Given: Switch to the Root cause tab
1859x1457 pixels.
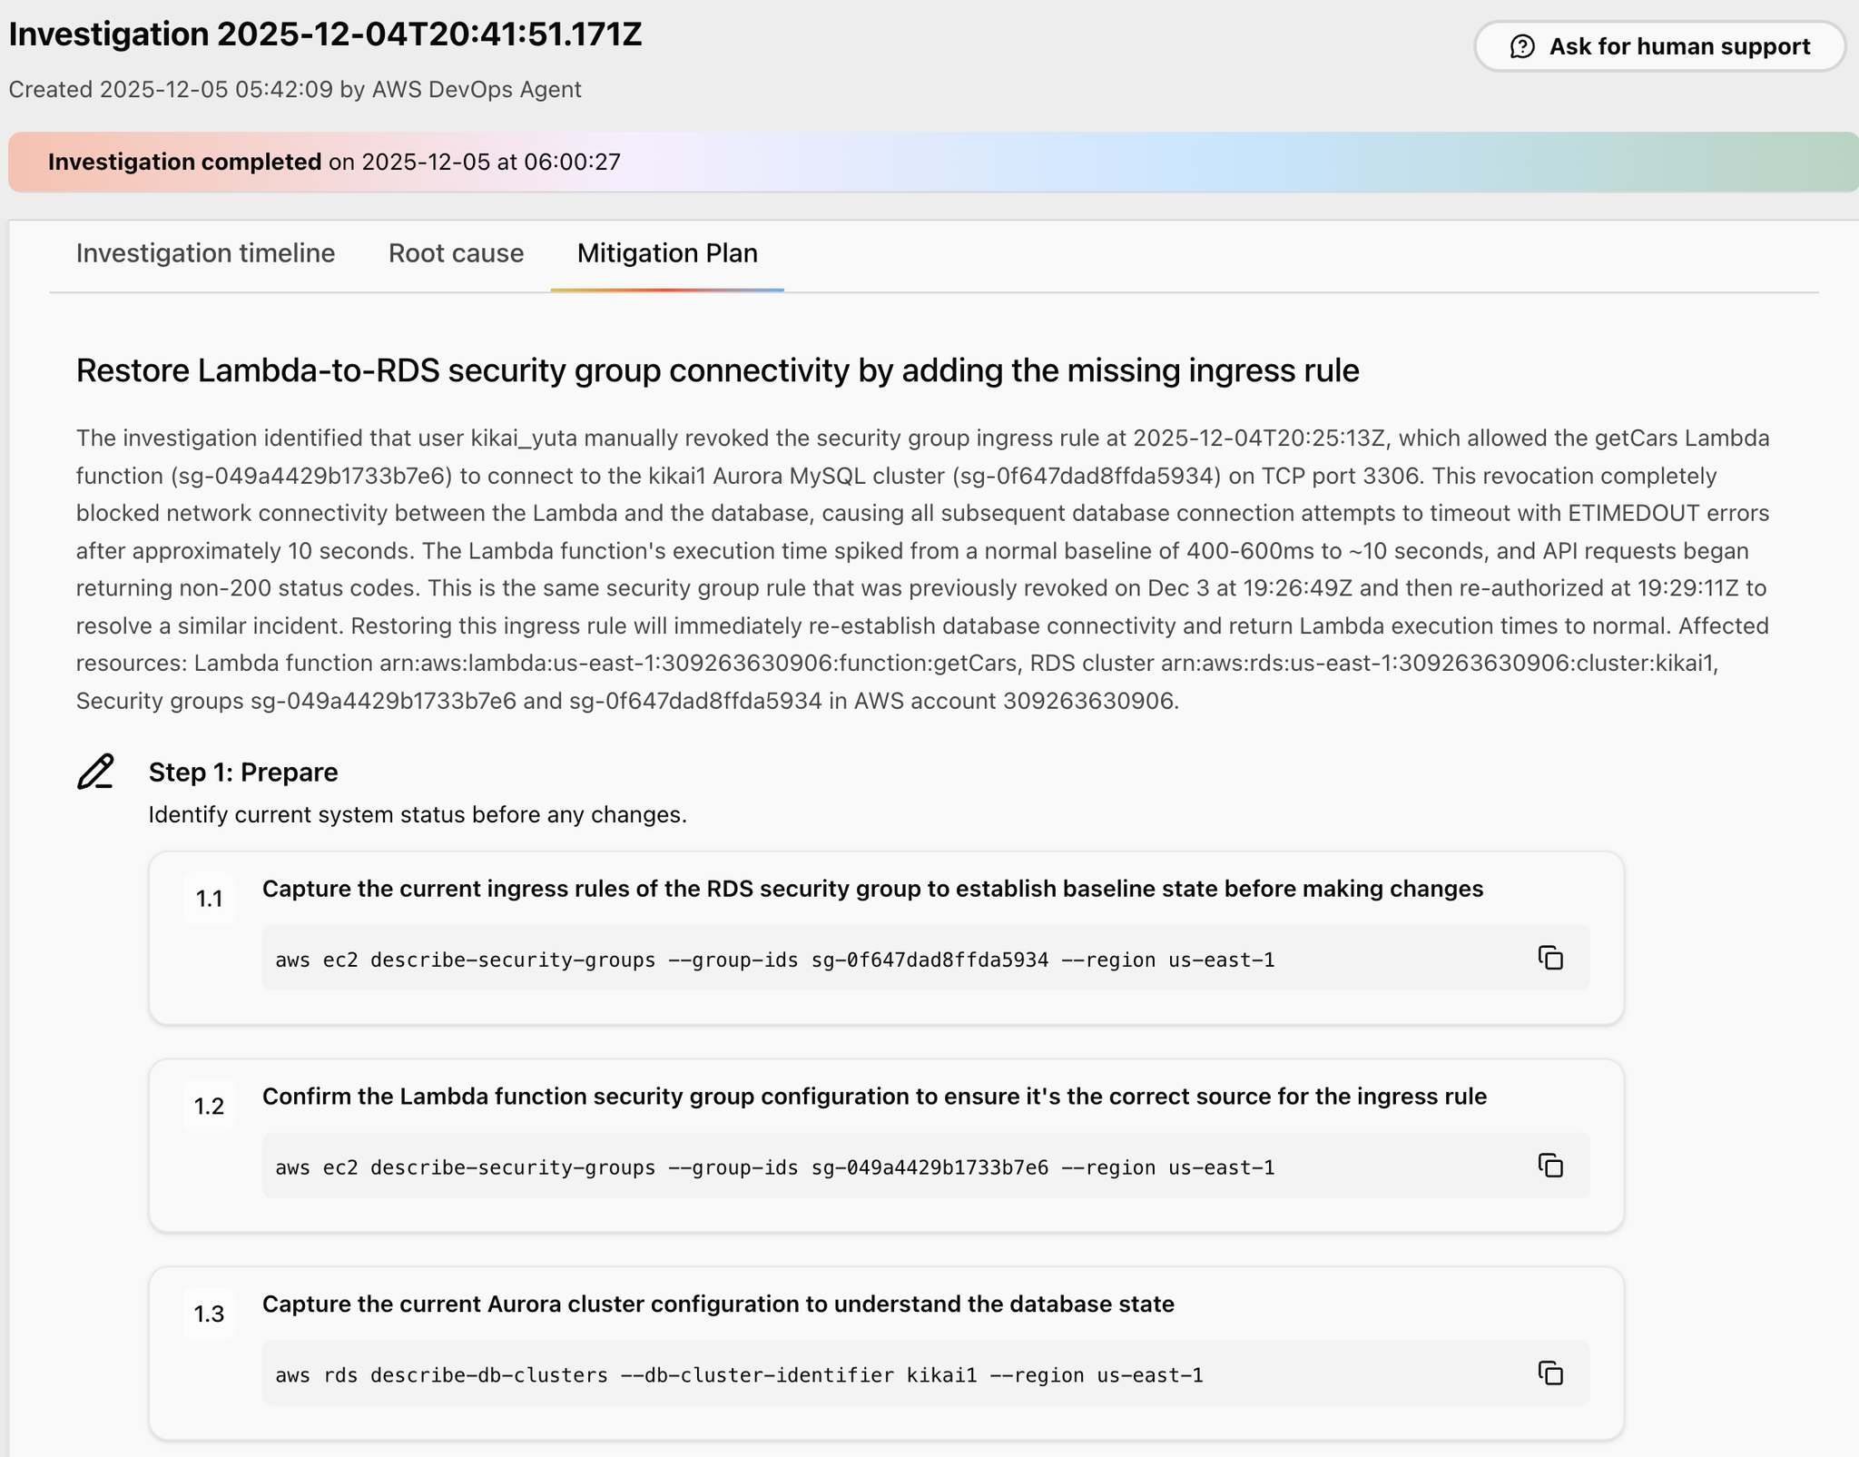Looking at the screenshot, I should [456, 253].
